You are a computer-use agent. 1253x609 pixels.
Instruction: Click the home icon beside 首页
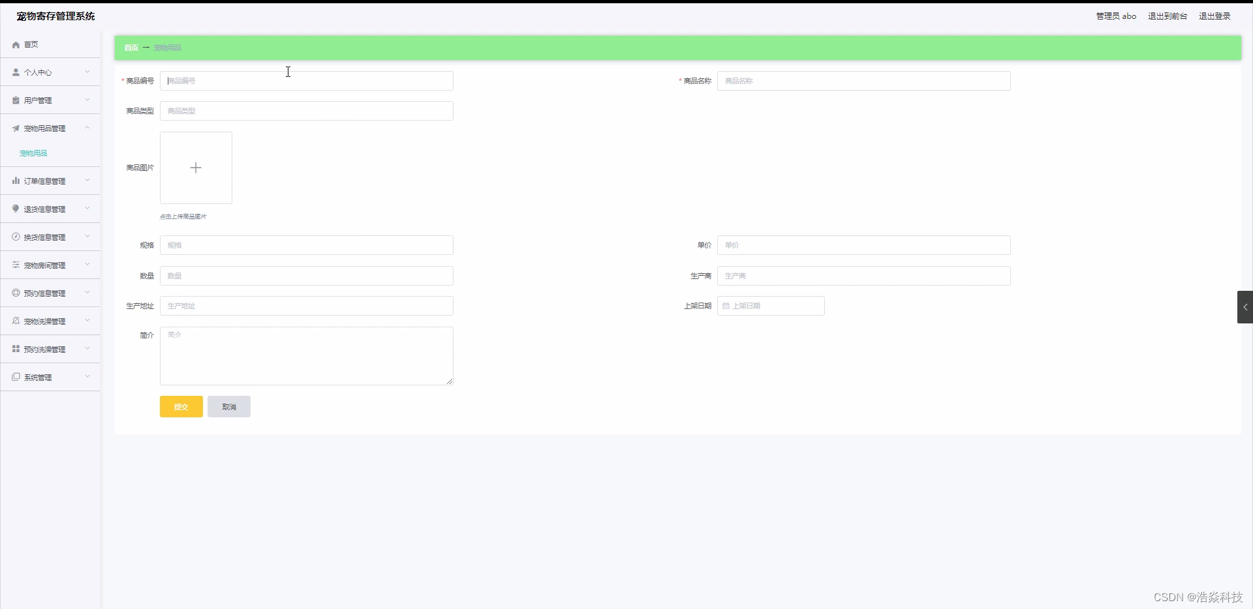coord(16,45)
